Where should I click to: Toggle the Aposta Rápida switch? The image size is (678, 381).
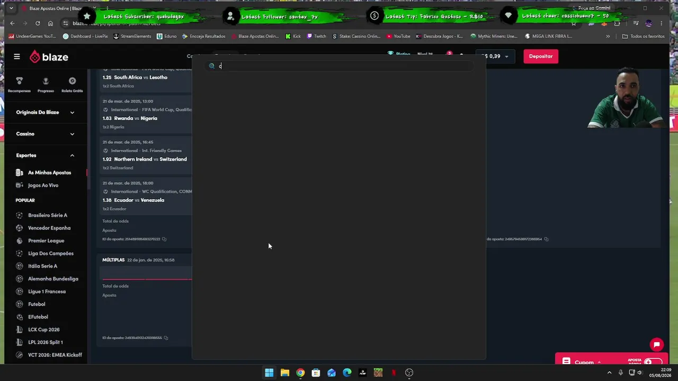tap(653, 362)
